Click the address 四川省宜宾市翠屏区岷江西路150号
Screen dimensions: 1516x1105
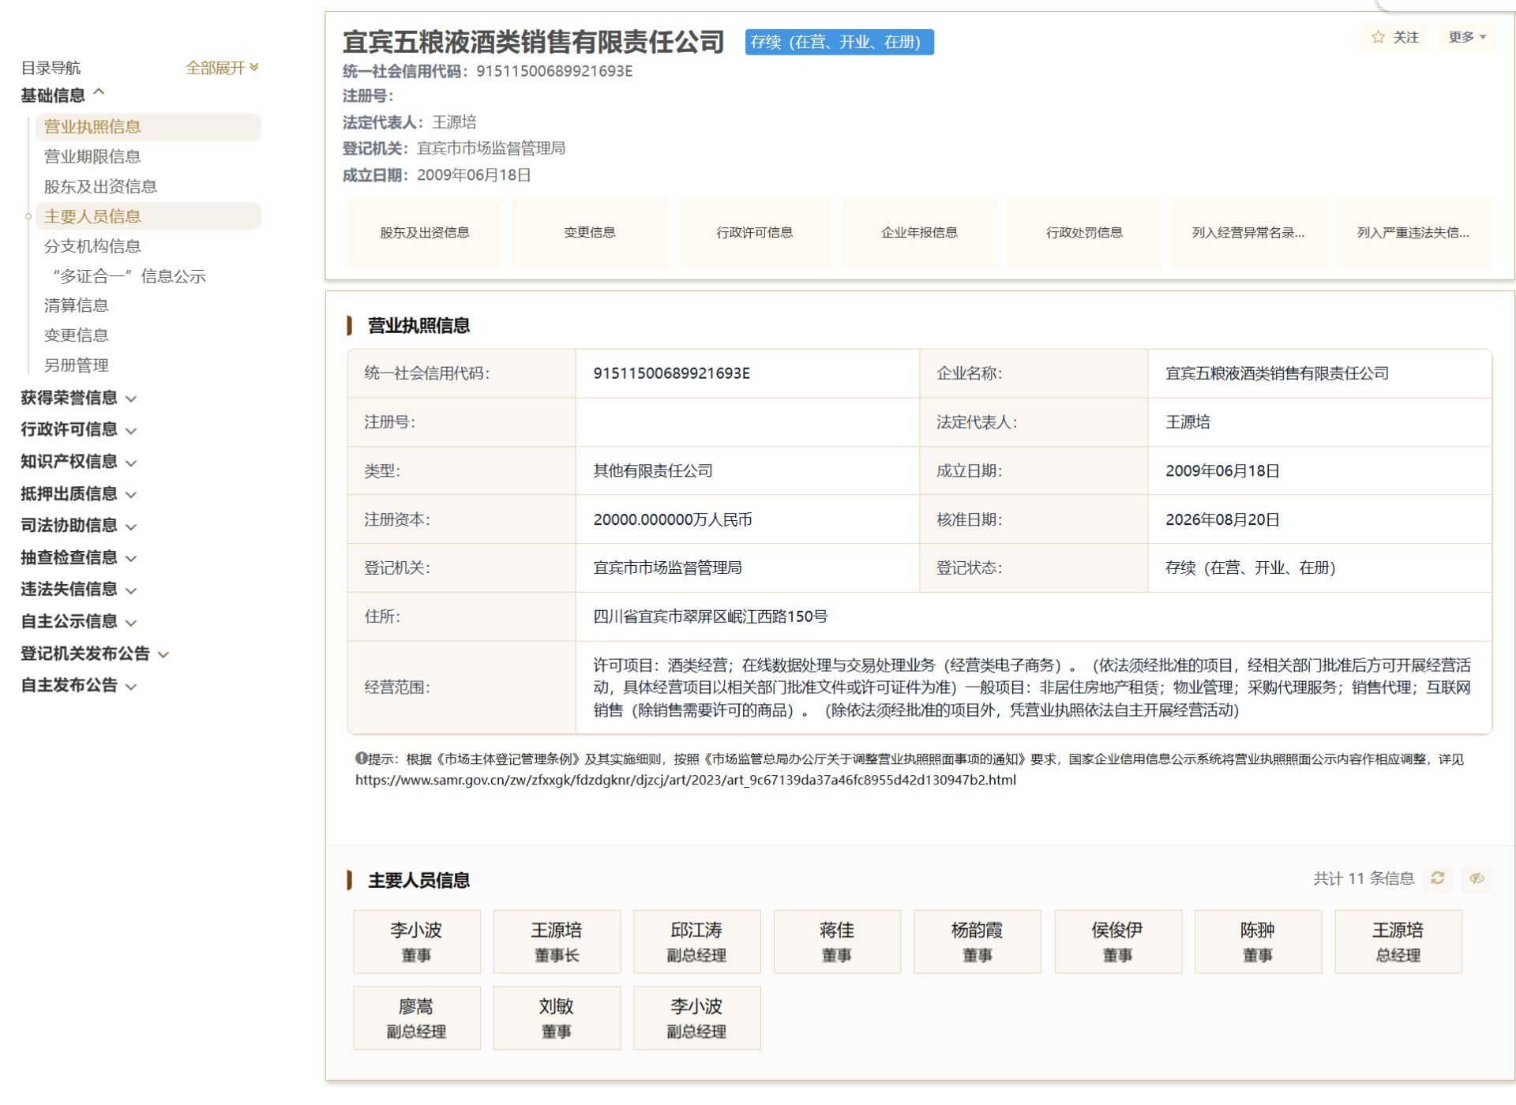[x=711, y=616]
